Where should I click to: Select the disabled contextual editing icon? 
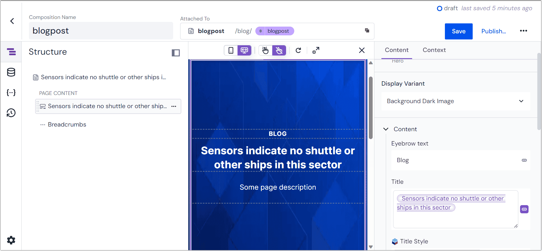[279, 50]
